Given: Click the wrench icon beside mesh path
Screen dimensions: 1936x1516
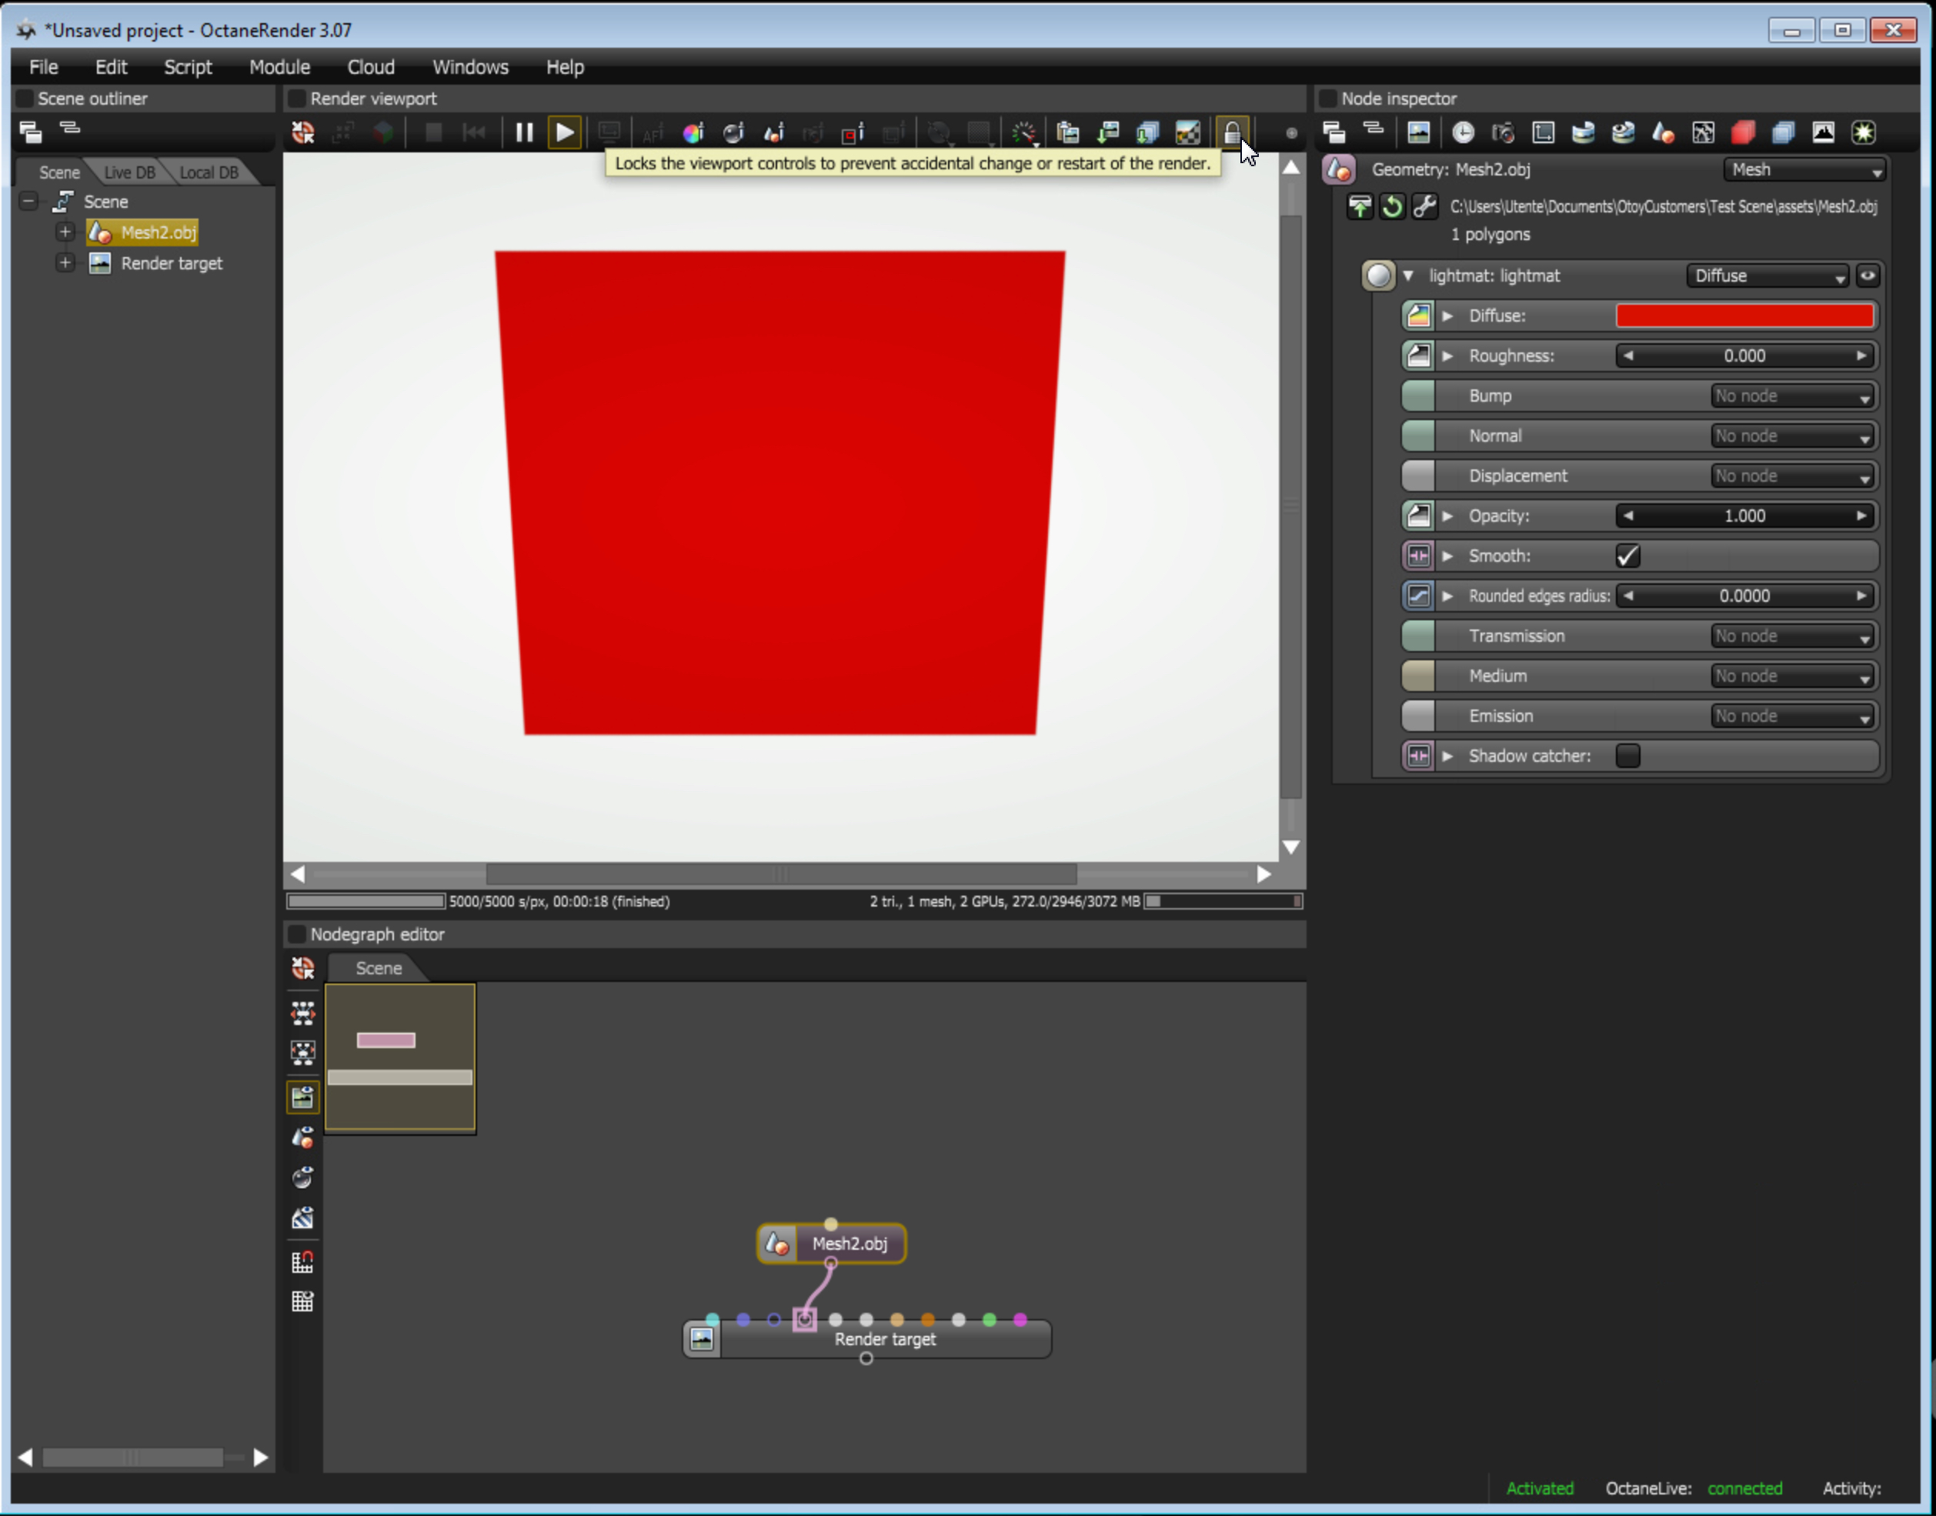Looking at the screenshot, I should pyautogui.click(x=1424, y=207).
